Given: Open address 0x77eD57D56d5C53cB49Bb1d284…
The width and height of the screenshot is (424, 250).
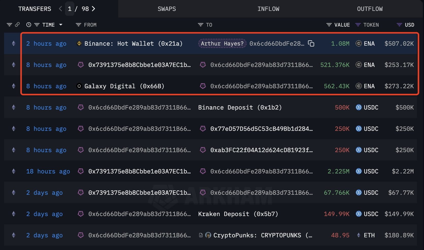Looking at the screenshot, I should click(x=262, y=129).
